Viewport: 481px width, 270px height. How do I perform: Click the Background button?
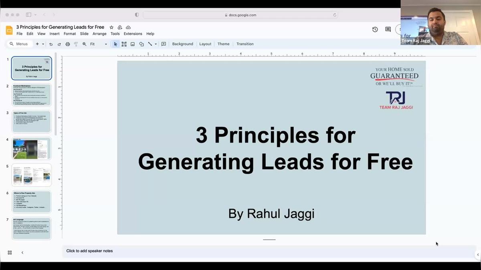[x=183, y=44]
